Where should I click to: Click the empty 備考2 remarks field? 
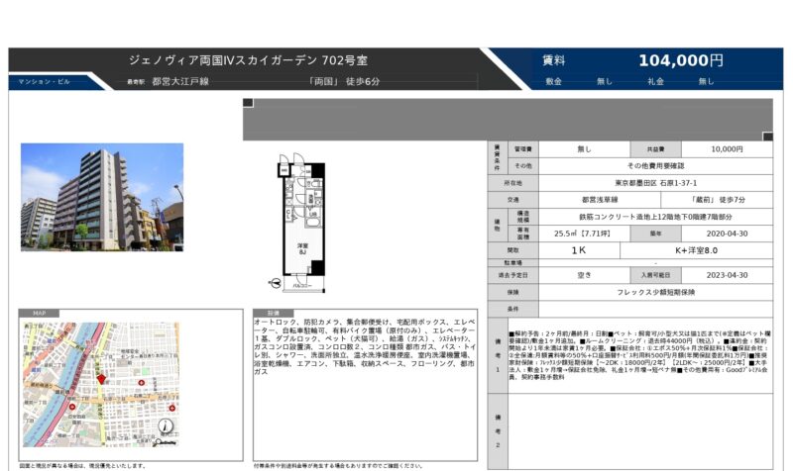tap(640, 431)
